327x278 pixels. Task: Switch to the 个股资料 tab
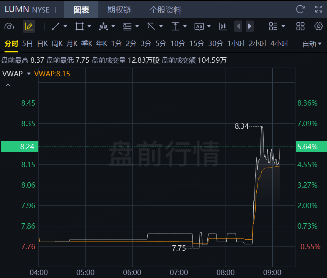click(165, 9)
